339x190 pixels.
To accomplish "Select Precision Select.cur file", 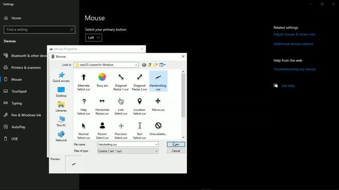I will pyautogui.click(x=121, y=130).
